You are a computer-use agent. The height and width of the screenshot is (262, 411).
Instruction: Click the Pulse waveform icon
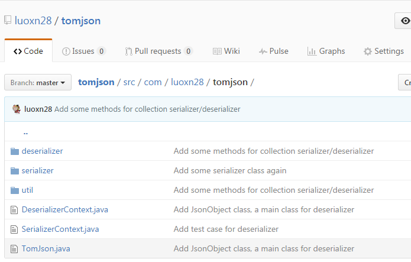(263, 51)
